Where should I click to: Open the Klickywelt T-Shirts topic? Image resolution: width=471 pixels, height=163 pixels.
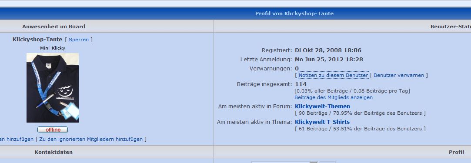(x=322, y=122)
